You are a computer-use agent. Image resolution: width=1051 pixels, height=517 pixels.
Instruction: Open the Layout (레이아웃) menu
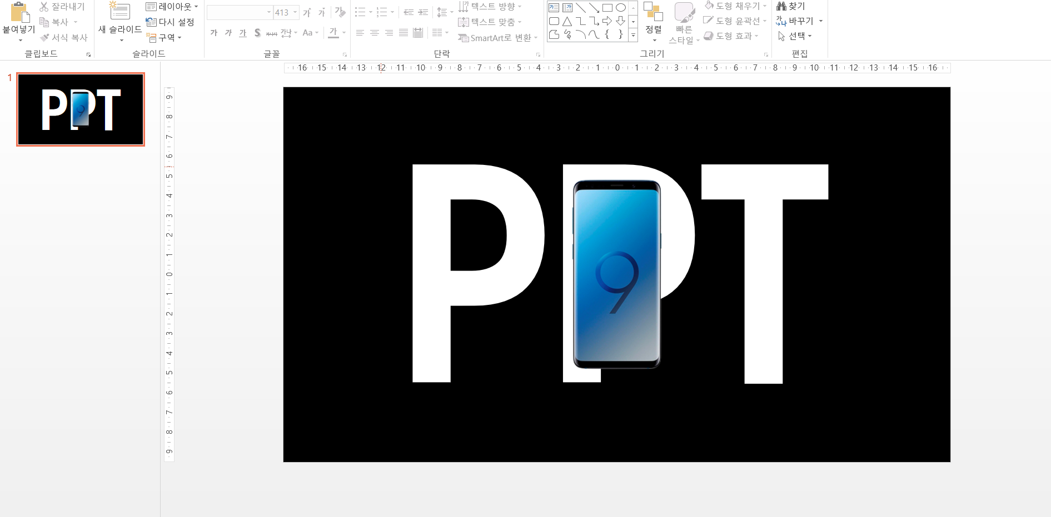click(x=172, y=7)
